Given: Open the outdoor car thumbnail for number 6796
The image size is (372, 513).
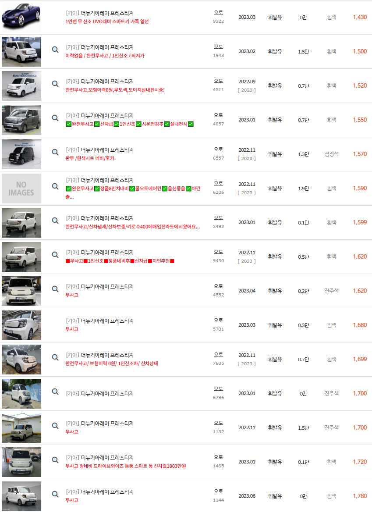Looking at the screenshot, I should 21,394.
